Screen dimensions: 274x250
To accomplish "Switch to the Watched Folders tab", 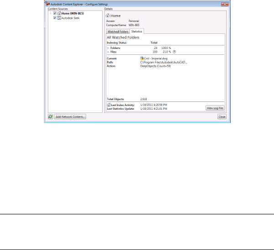I will pyautogui.click(x=118, y=32).
